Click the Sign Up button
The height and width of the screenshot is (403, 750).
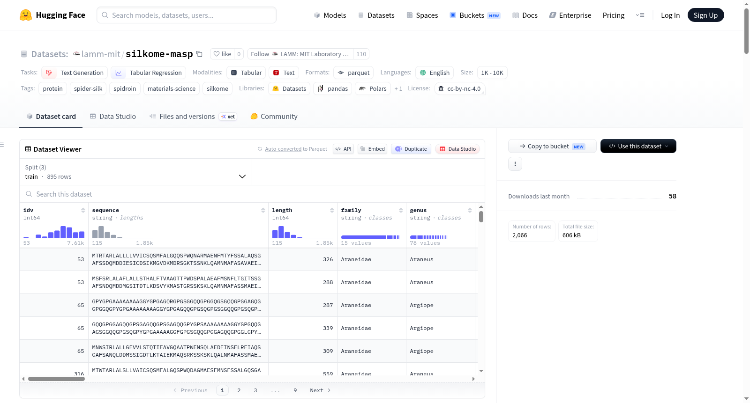[x=706, y=15]
